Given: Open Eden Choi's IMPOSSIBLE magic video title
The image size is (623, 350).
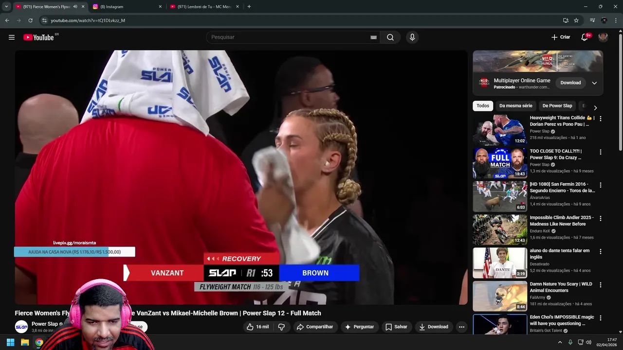Looking at the screenshot, I should (562, 320).
